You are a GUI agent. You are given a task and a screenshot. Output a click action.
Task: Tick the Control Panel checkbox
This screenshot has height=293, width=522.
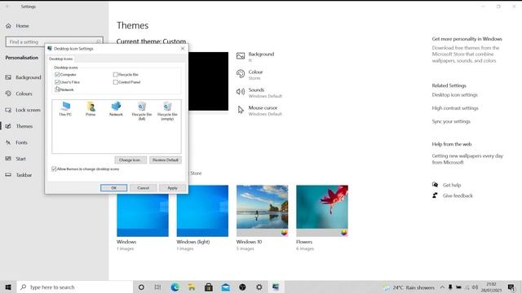point(116,81)
